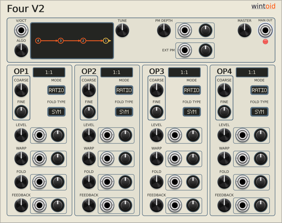Click the OP1 FINE knob

click(21, 112)
